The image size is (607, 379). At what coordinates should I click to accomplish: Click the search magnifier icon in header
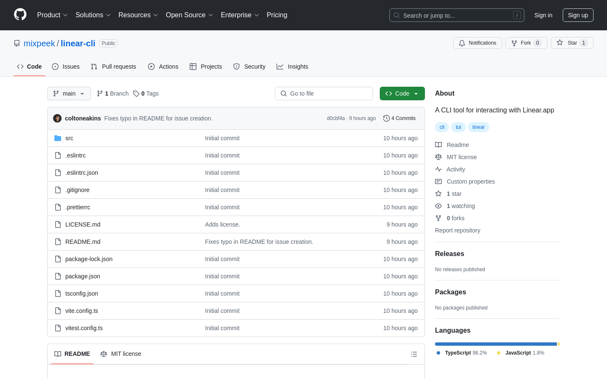pos(397,15)
